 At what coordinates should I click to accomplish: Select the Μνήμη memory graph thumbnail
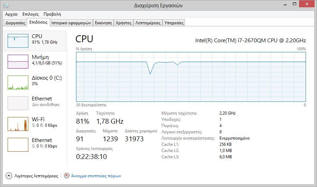[x=18, y=62]
